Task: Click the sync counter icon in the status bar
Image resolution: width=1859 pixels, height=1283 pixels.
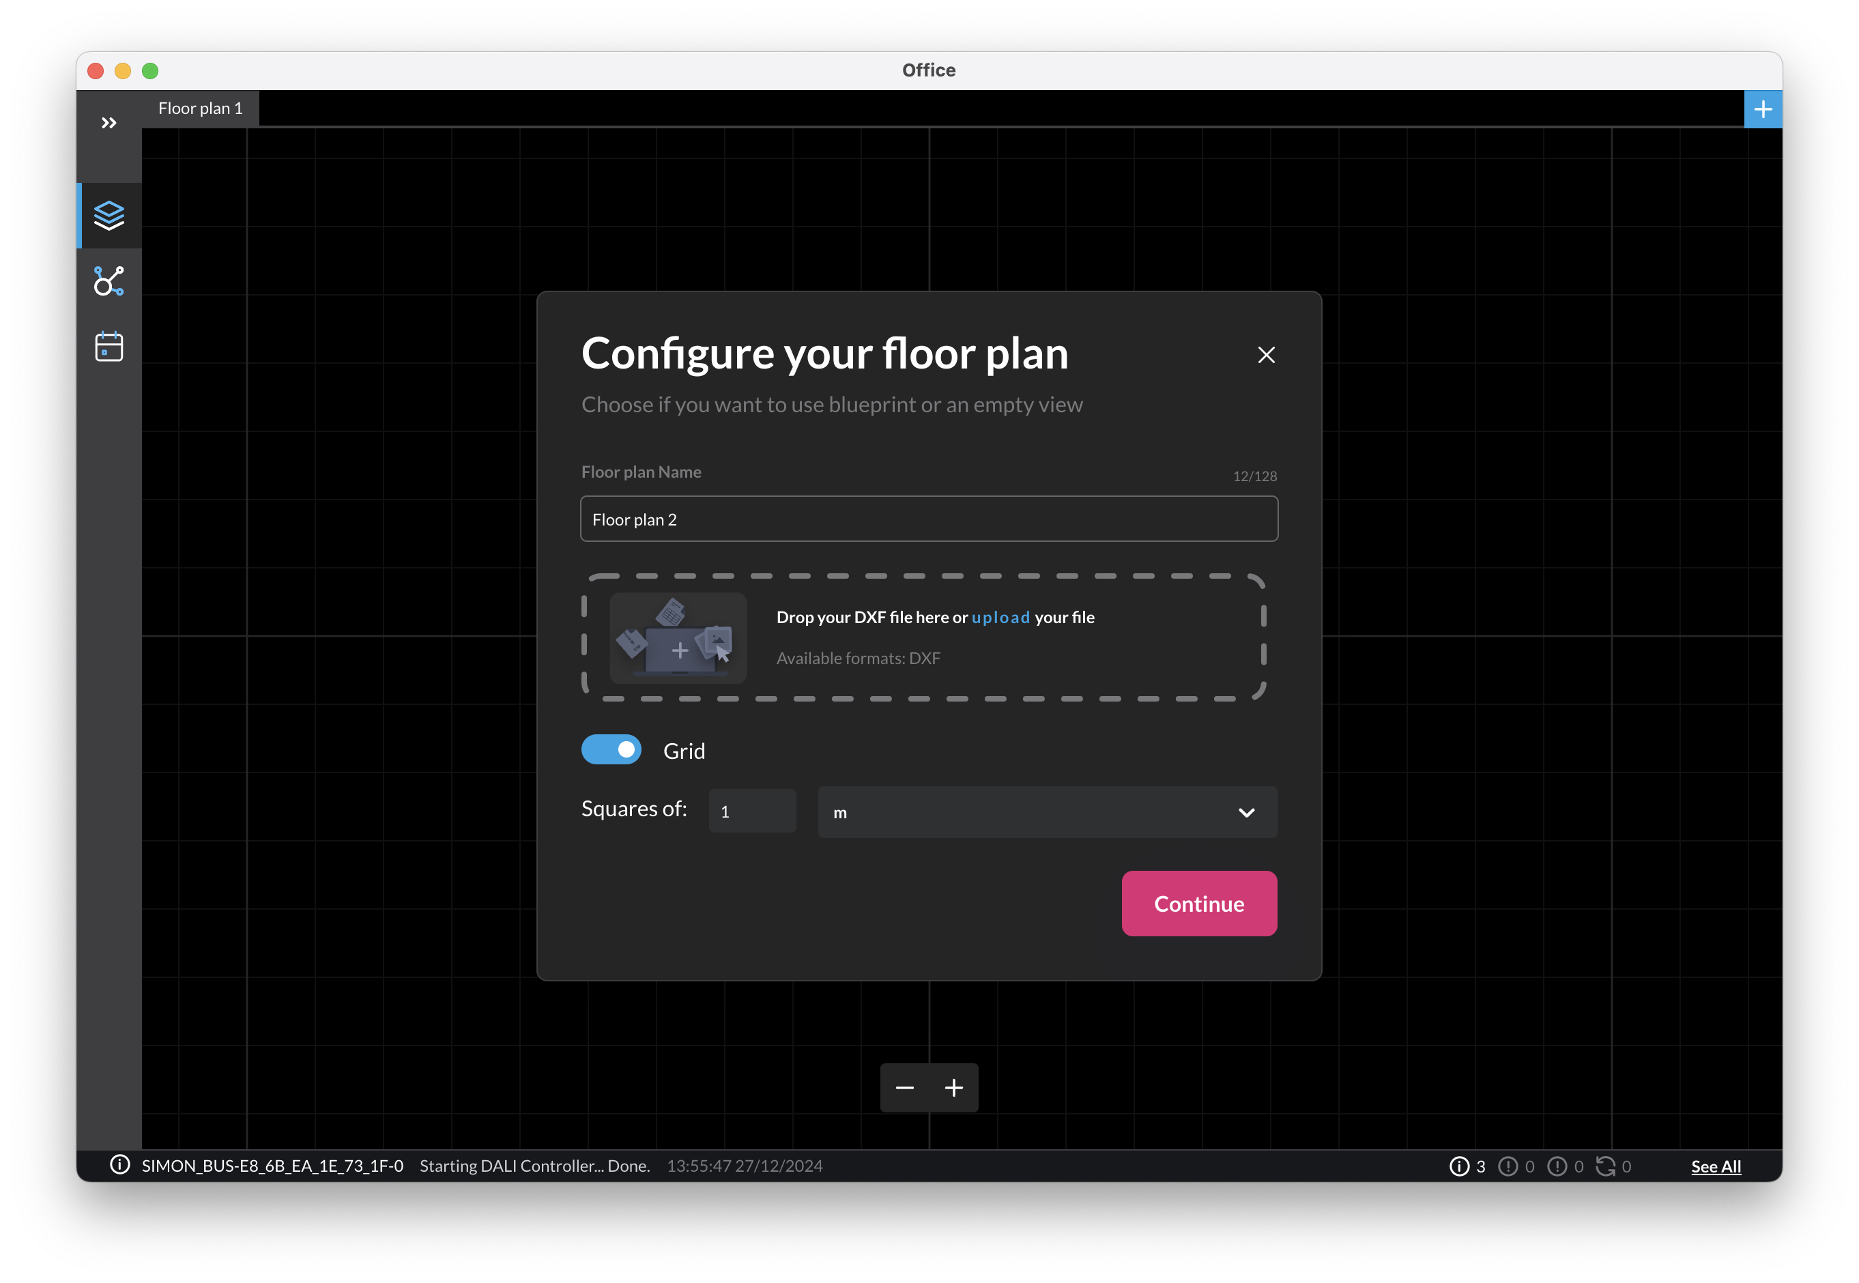Action: tap(1607, 1166)
